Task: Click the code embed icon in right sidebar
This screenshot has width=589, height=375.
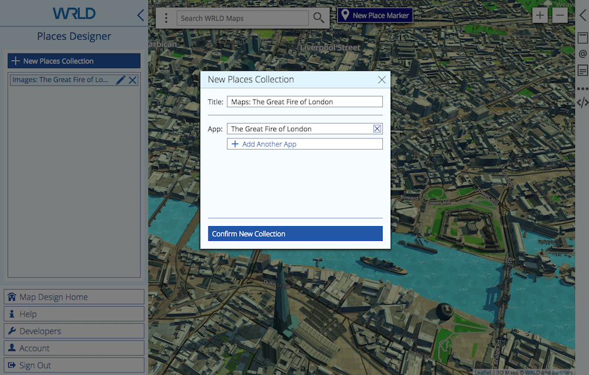Action: [x=583, y=102]
